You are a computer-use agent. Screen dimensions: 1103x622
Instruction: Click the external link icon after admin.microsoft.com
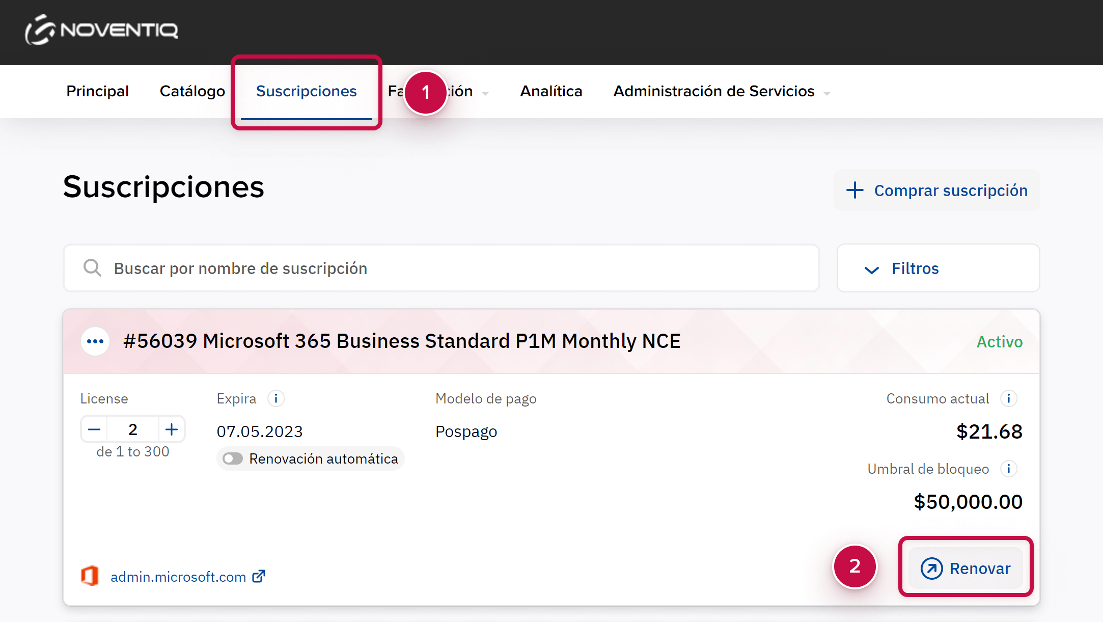[259, 576]
